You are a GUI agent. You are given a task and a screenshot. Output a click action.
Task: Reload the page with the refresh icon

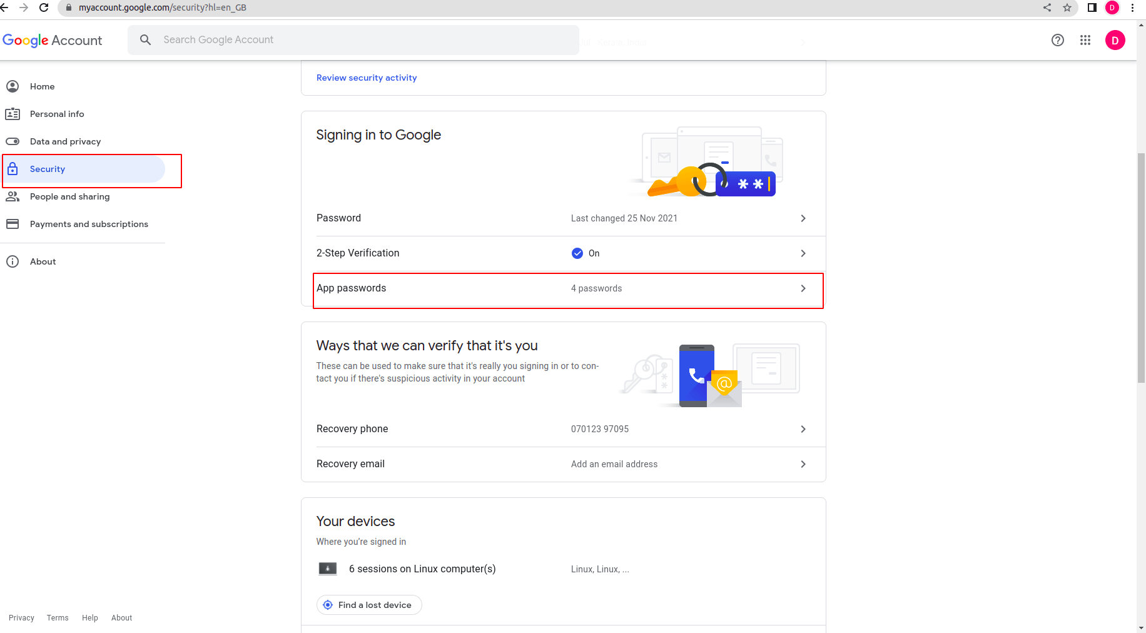click(44, 8)
